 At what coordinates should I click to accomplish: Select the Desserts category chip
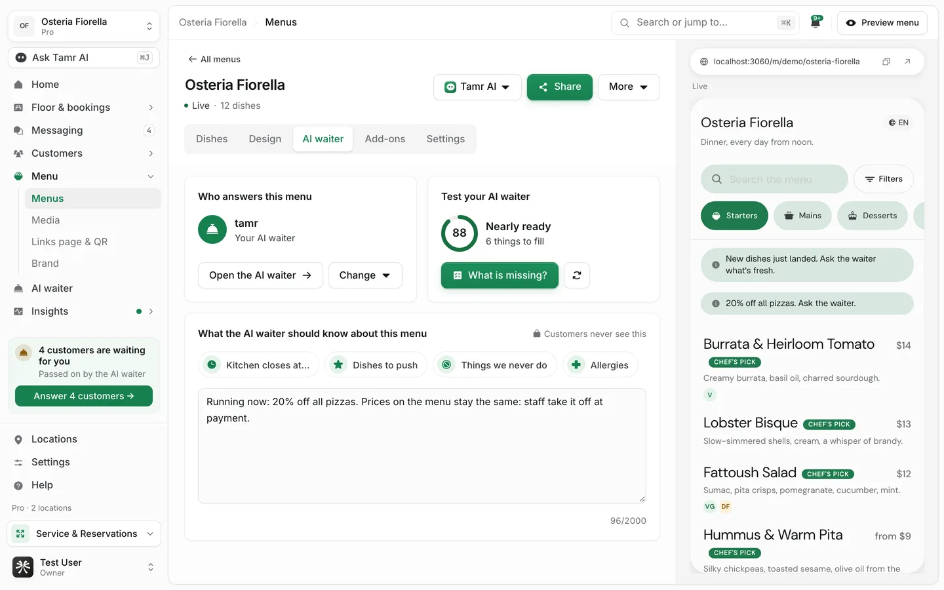pos(873,216)
